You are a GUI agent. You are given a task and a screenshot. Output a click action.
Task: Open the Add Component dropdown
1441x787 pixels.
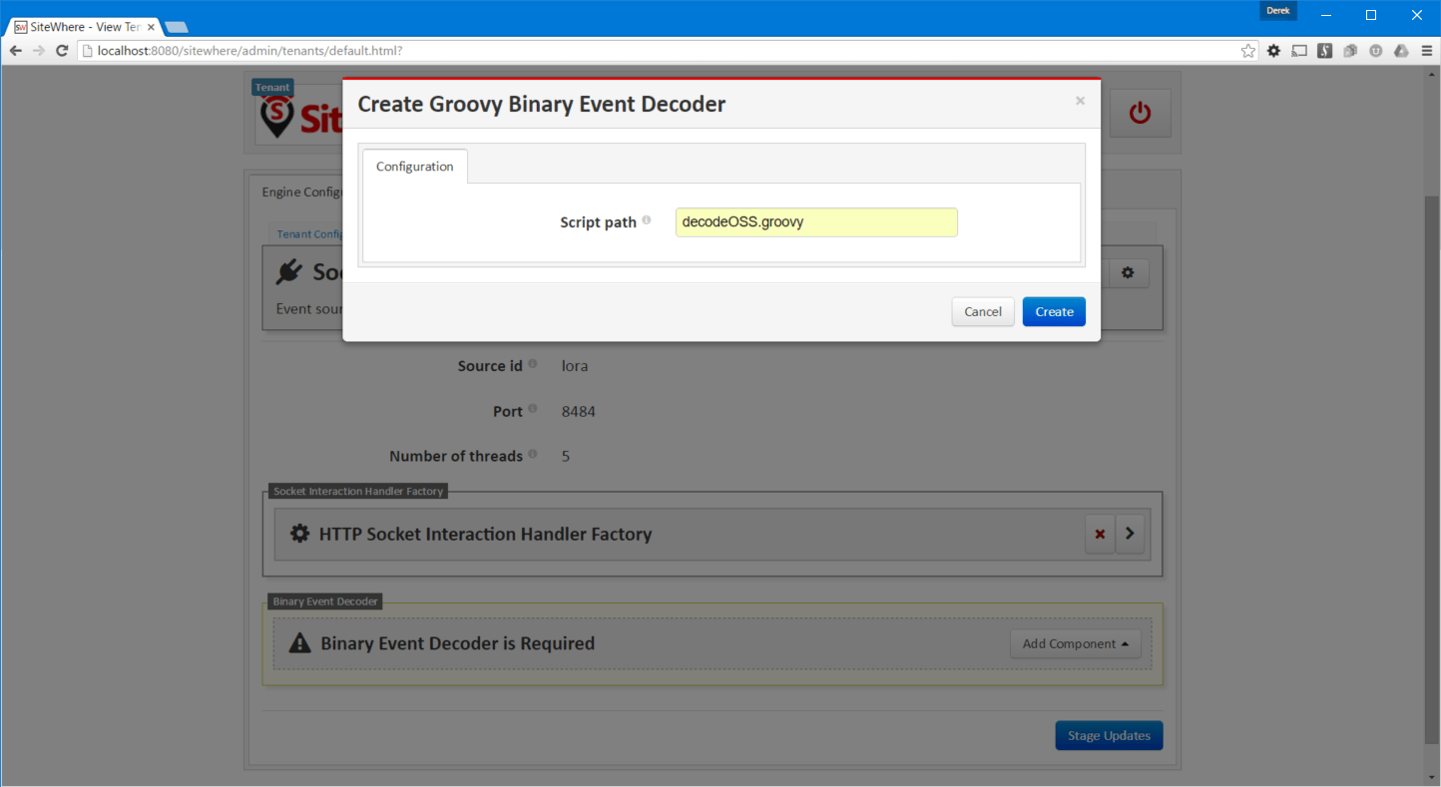pos(1076,643)
